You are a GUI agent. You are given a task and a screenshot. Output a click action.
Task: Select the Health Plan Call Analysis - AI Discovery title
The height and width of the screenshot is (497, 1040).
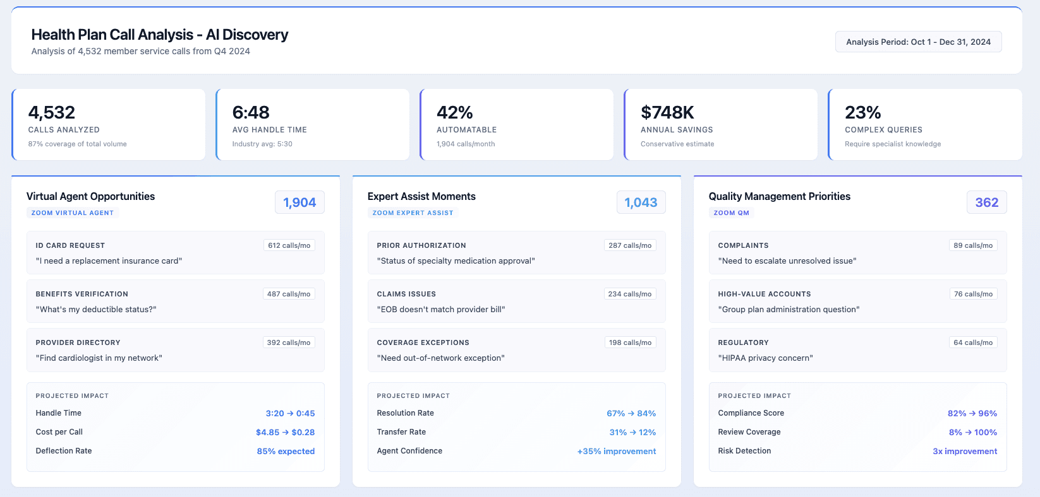pos(160,35)
